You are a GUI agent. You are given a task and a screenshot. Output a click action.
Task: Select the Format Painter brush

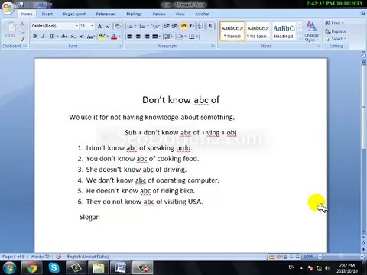[x=22, y=39]
